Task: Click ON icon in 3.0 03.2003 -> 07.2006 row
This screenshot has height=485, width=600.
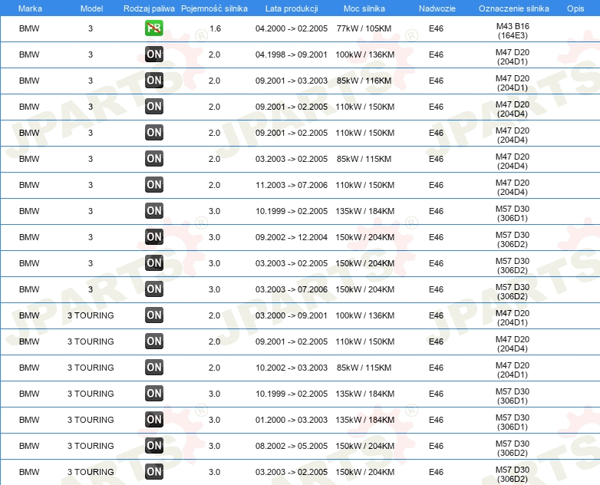Action: click(154, 289)
